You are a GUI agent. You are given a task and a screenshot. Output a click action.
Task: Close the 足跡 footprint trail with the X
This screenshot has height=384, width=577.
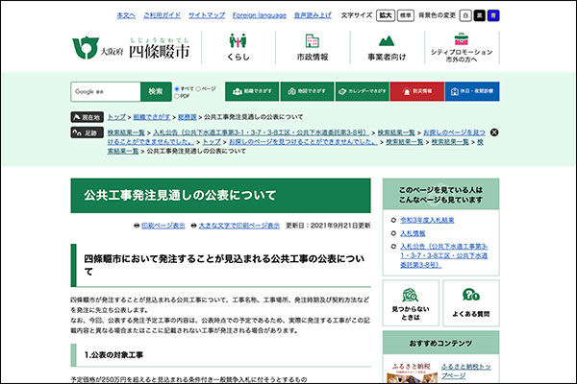(x=494, y=132)
